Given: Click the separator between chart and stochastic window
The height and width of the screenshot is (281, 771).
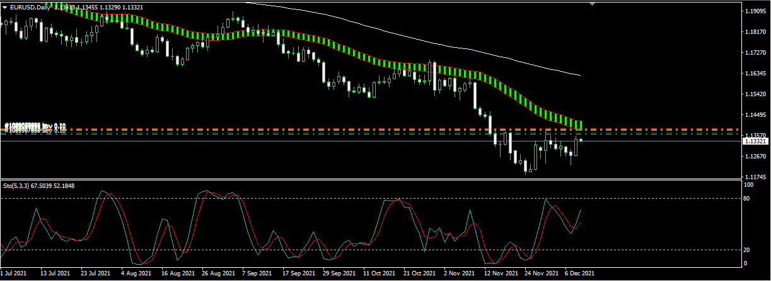Looking at the screenshot, I should (x=369, y=180).
